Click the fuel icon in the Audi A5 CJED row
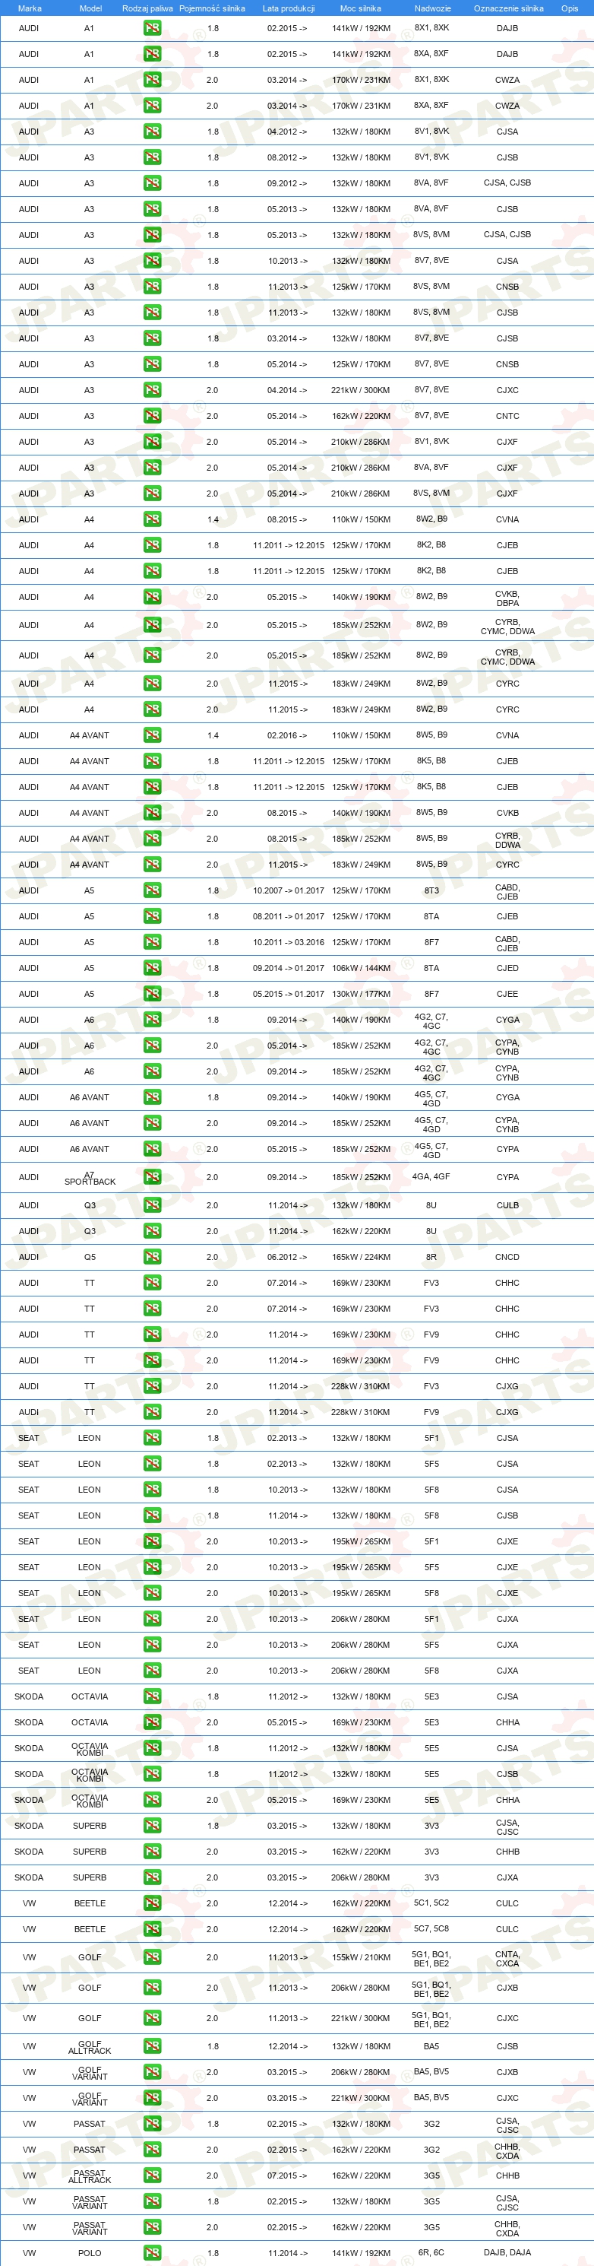 click(x=152, y=968)
